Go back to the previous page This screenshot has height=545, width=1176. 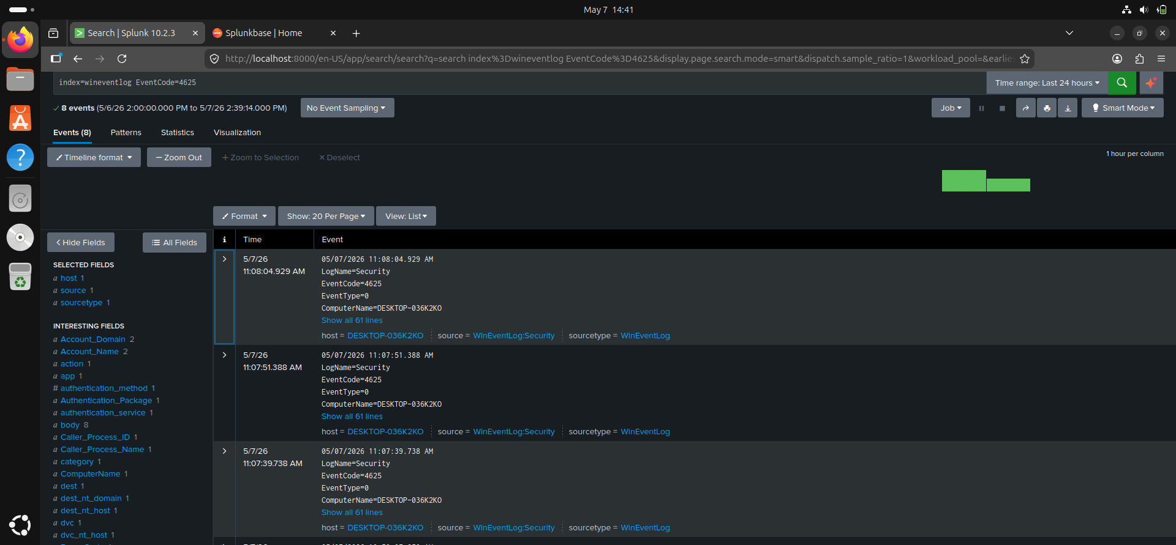pyautogui.click(x=78, y=59)
